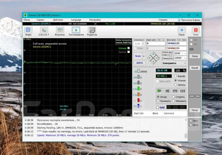Screen dimensions: 222x155
Task: Click the green 2,4s block color swatch
Action: point(138,89)
